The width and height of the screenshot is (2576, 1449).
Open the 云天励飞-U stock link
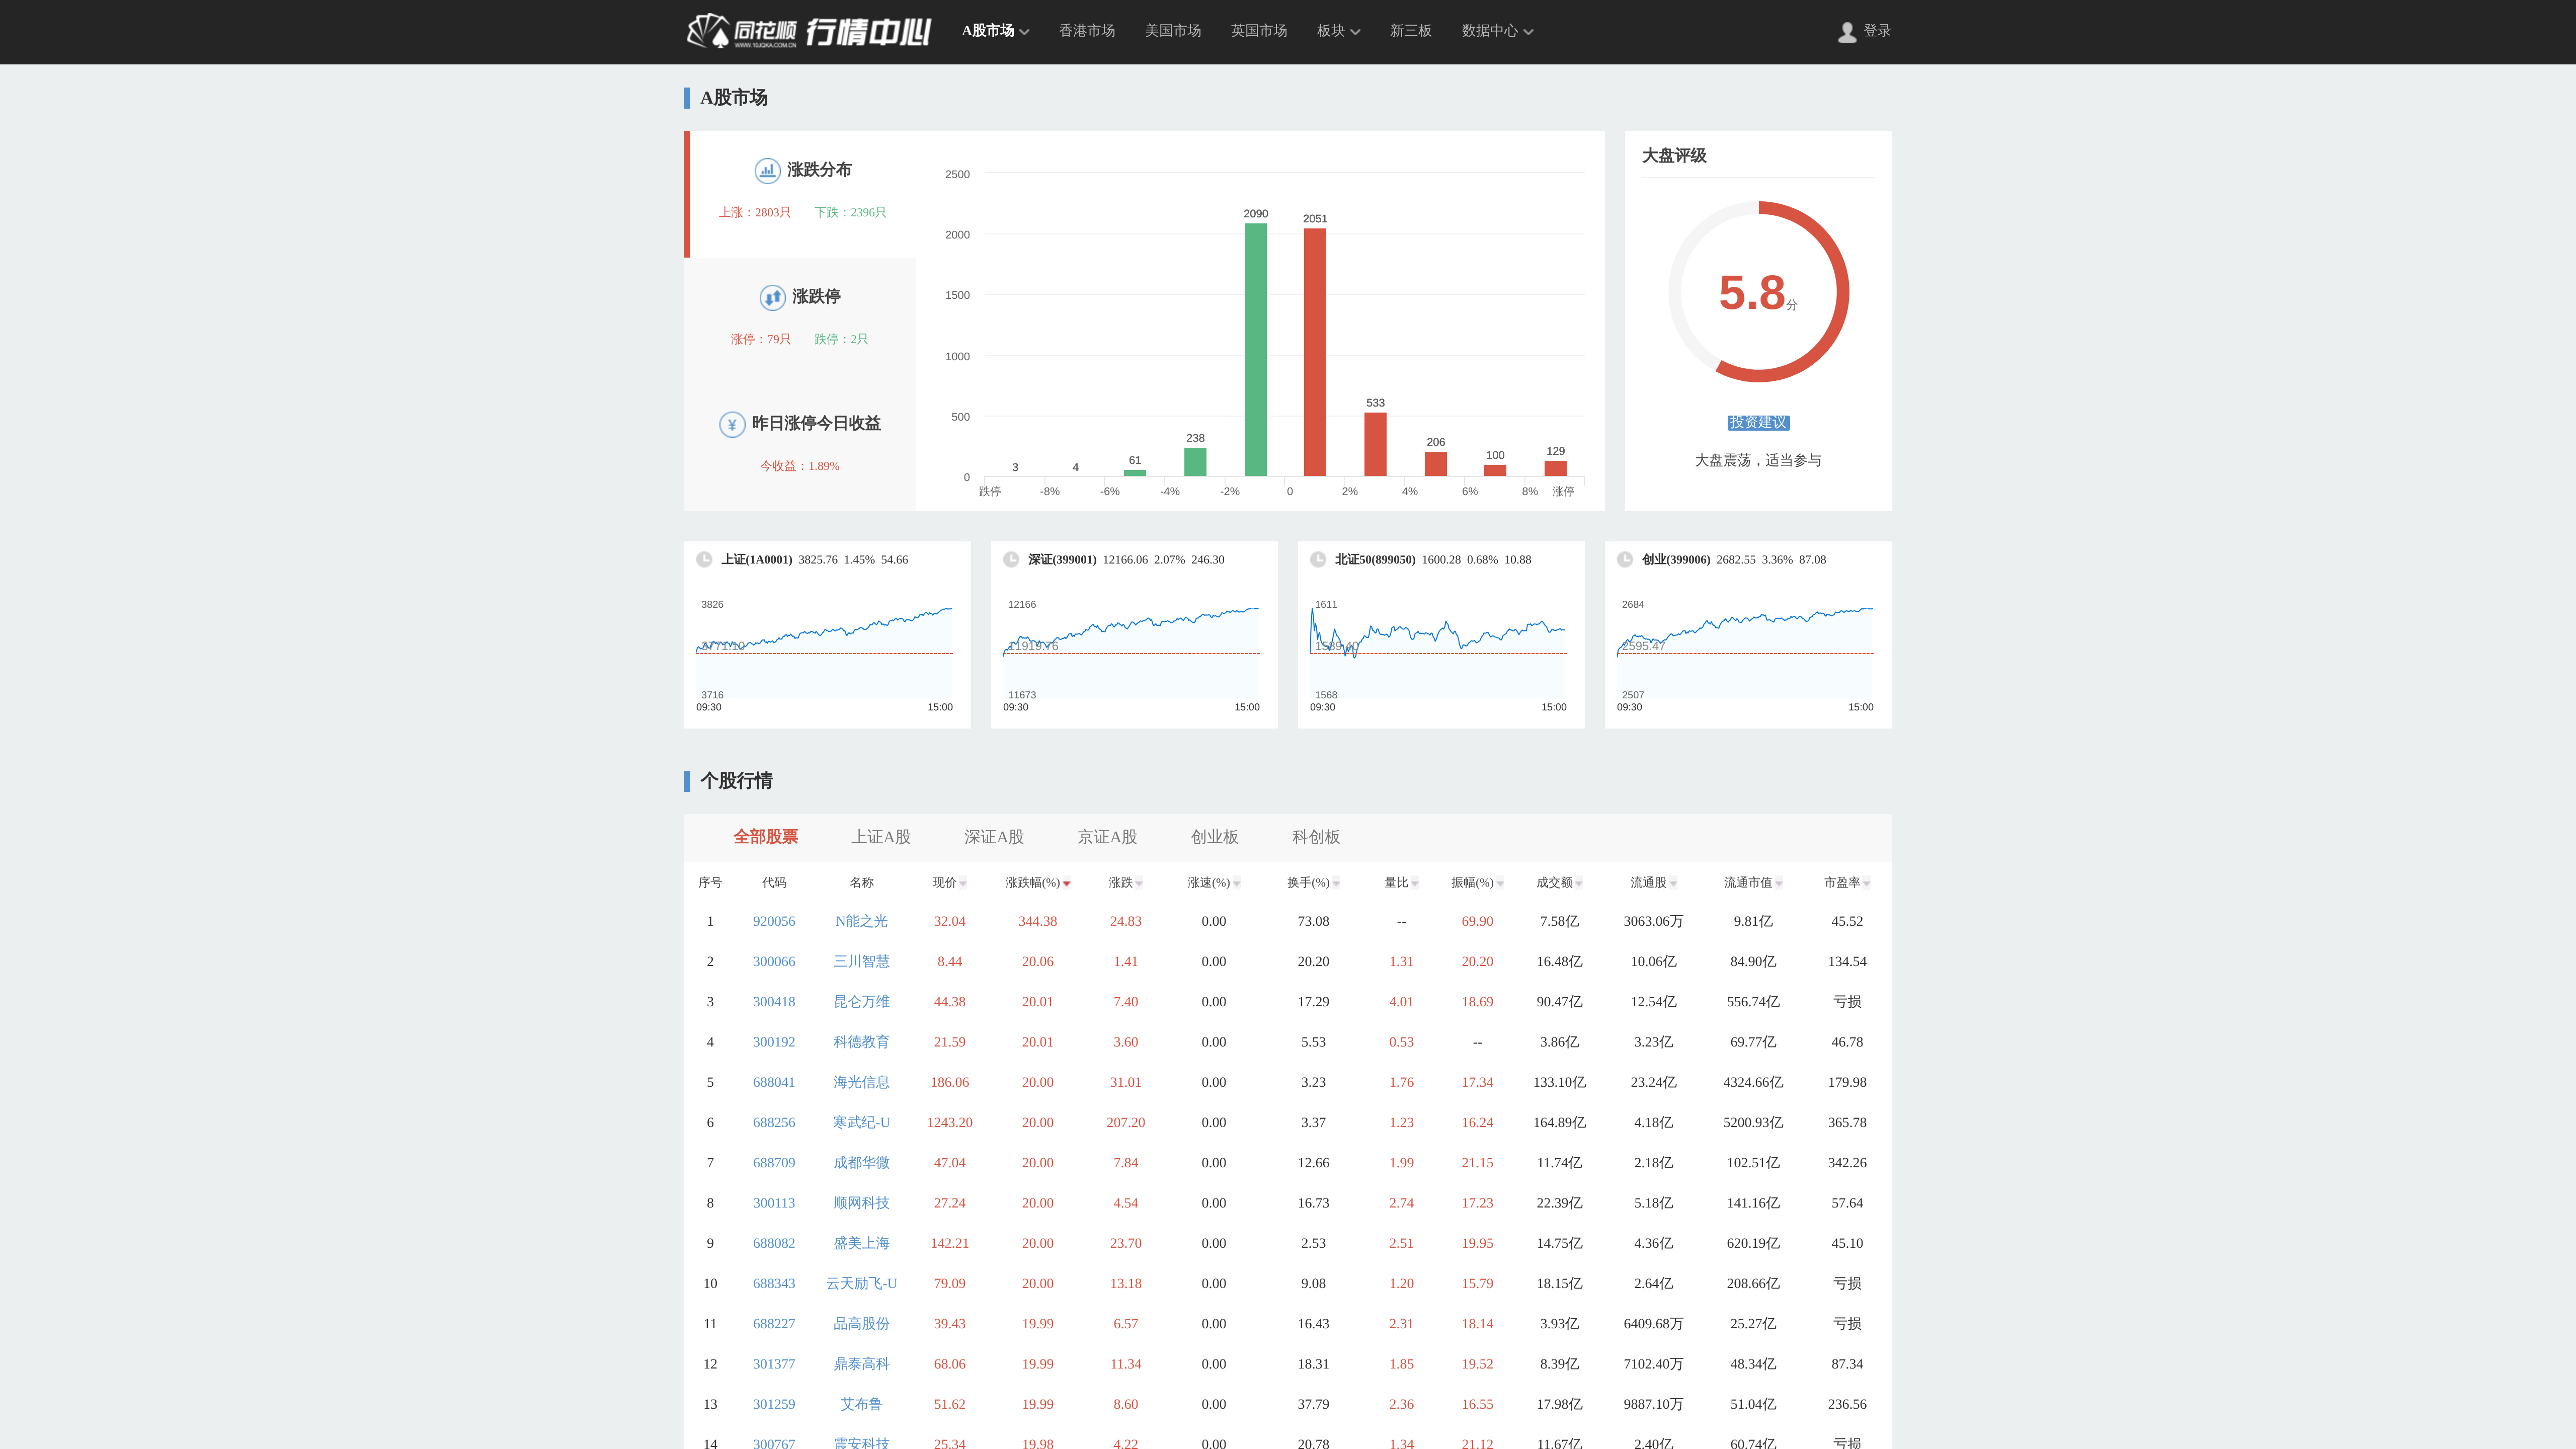(x=861, y=1283)
